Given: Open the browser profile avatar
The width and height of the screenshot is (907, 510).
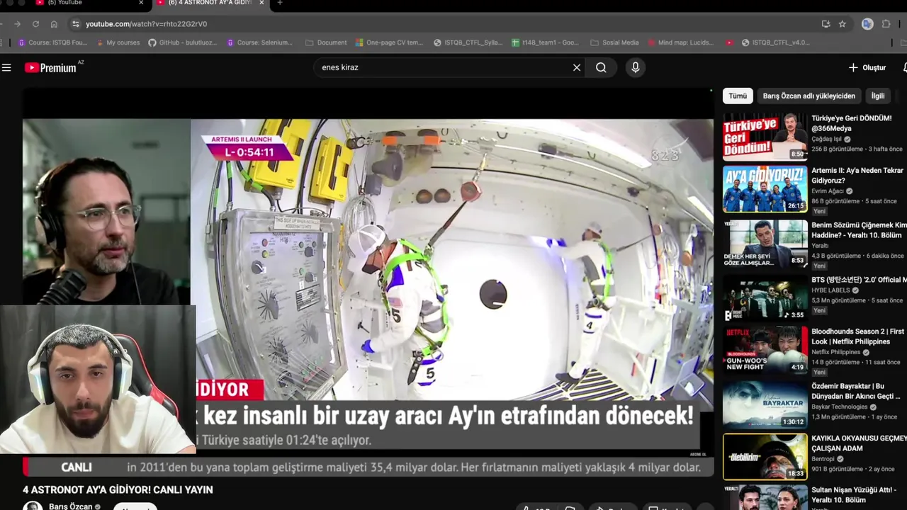Looking at the screenshot, I should (x=867, y=23).
